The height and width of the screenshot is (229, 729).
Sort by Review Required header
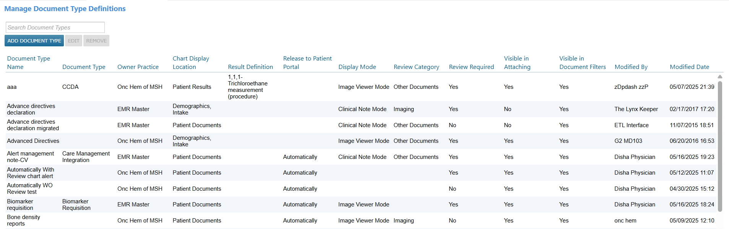tap(471, 67)
